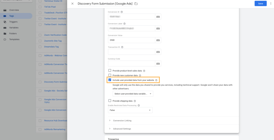Open the AdWords Remarketing tag
The height and width of the screenshot is (140, 274).
point(55,129)
